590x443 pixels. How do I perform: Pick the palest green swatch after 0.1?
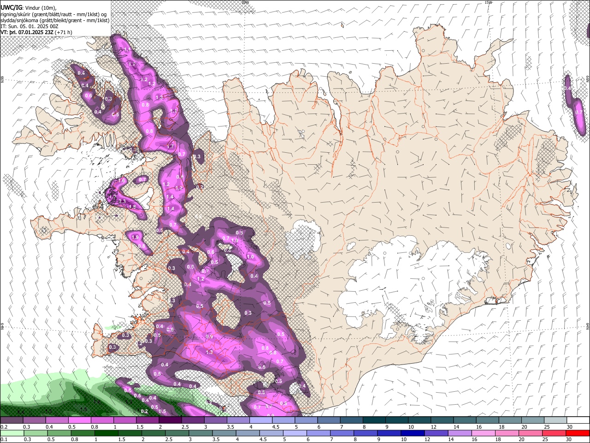pos(12,433)
